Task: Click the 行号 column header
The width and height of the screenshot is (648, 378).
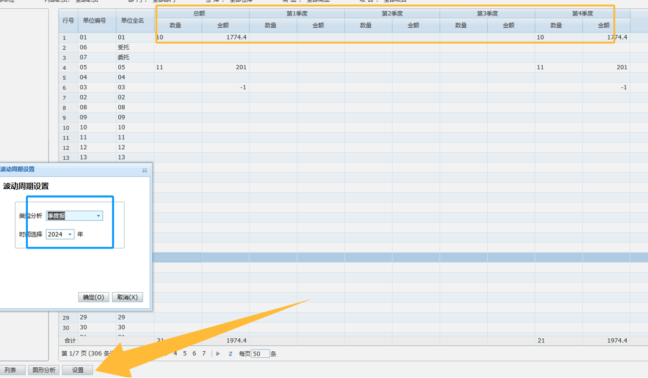Action: click(68, 21)
